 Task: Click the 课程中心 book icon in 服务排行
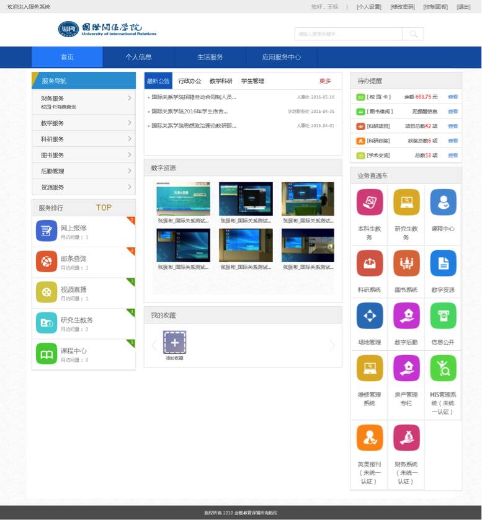pos(47,353)
